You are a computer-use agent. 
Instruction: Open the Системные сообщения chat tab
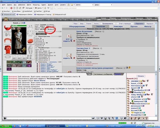pyautogui.click(x=103, y=74)
